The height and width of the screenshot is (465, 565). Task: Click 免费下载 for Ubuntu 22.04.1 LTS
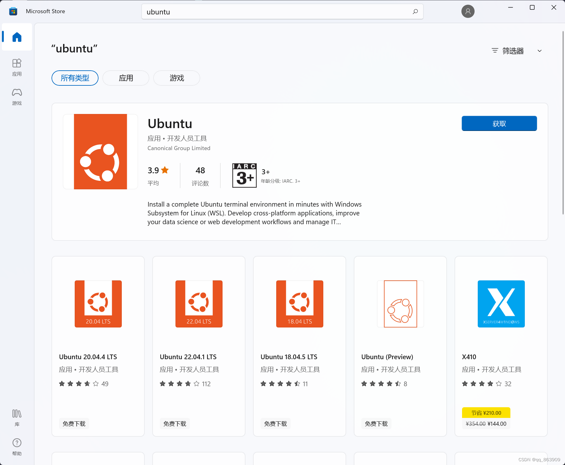coord(175,424)
